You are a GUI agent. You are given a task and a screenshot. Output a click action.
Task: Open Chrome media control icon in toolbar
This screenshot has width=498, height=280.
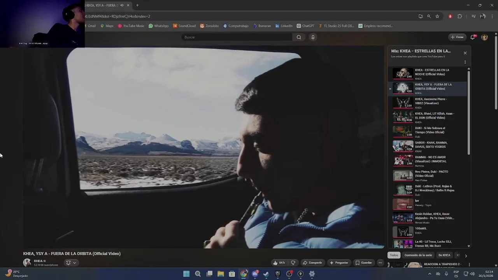click(473, 16)
